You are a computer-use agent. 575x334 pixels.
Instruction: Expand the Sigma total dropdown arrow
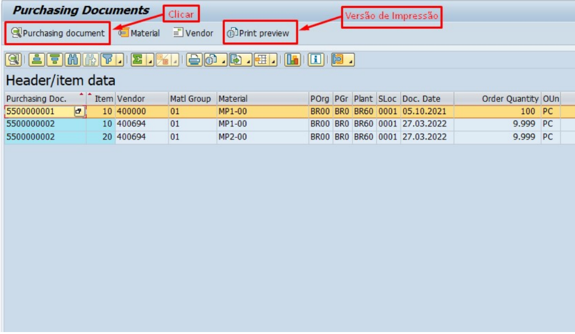click(x=150, y=60)
